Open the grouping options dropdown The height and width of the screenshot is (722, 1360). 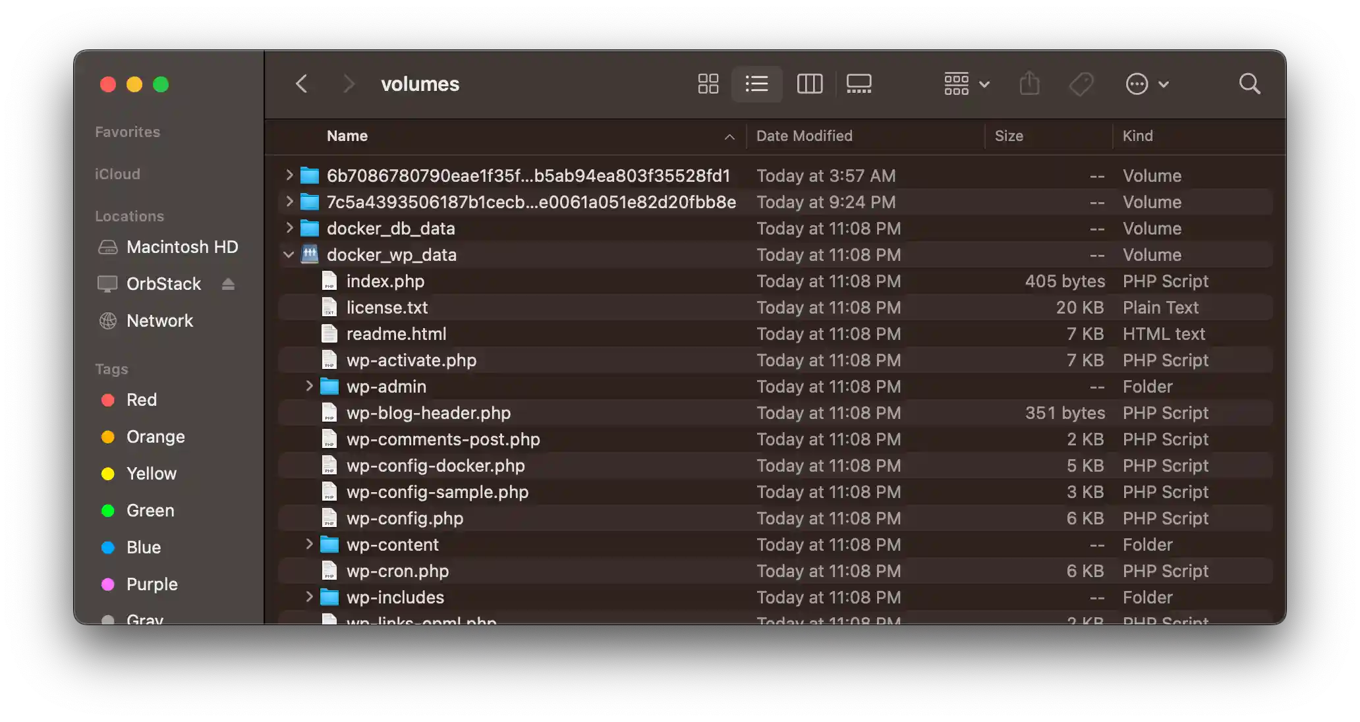[965, 84]
